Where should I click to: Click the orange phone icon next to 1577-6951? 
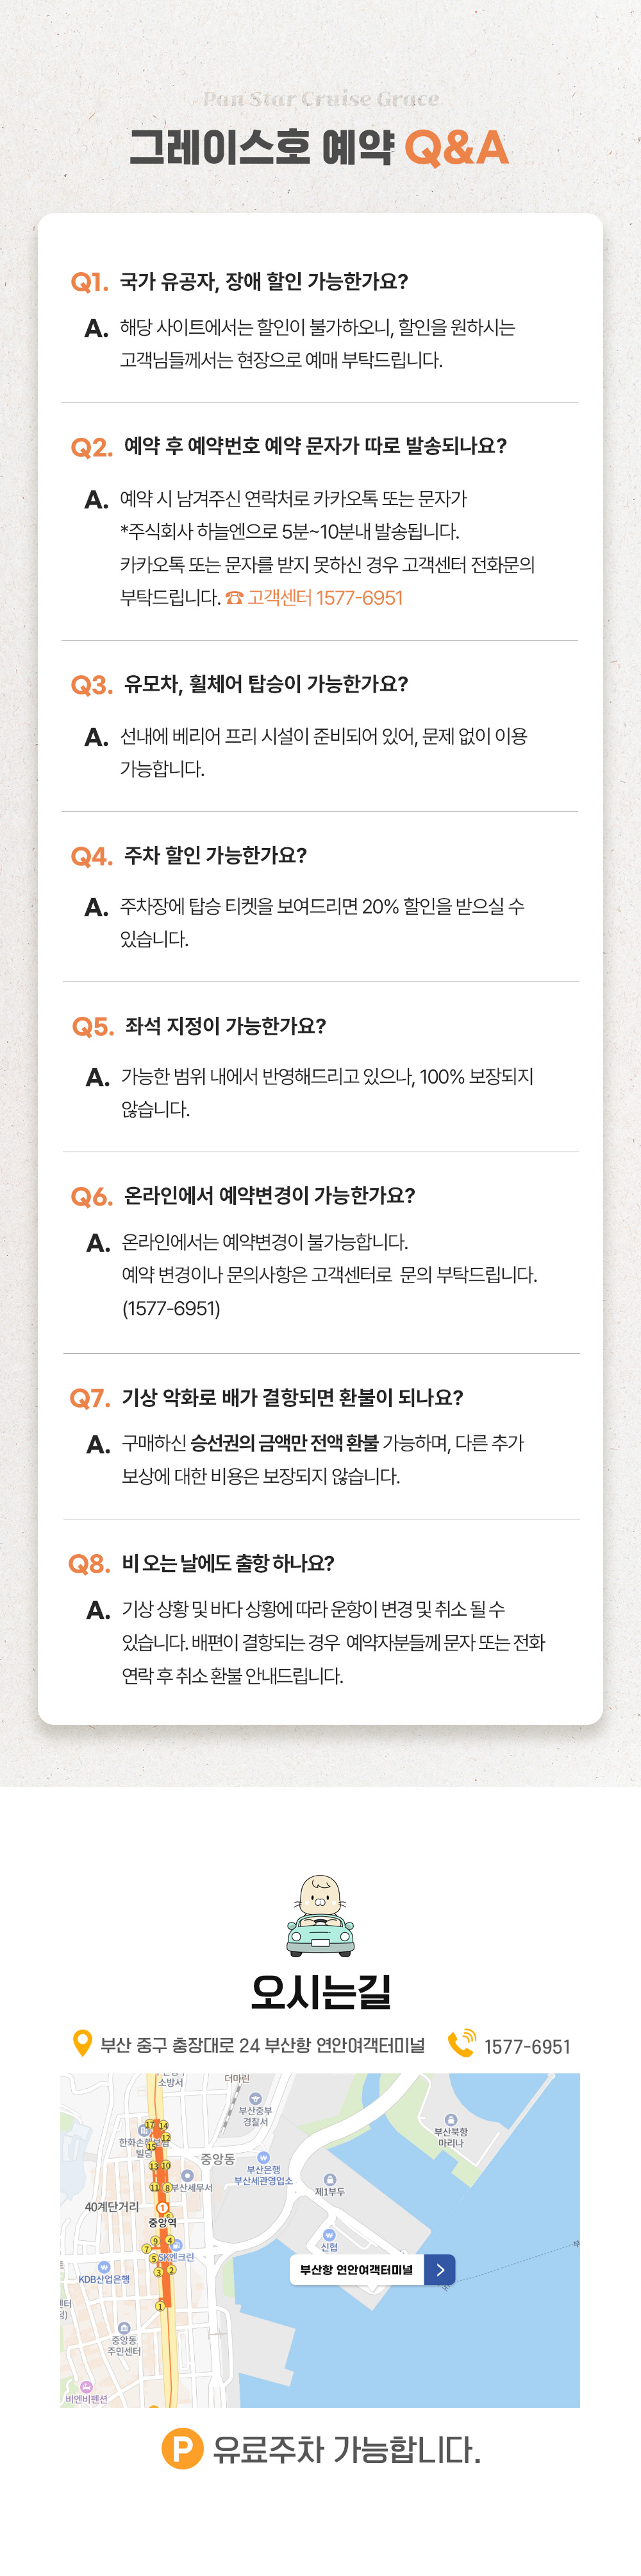pyautogui.click(x=462, y=2043)
